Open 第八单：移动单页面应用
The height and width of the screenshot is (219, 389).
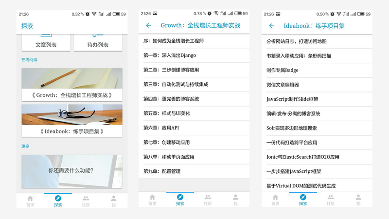point(194,157)
